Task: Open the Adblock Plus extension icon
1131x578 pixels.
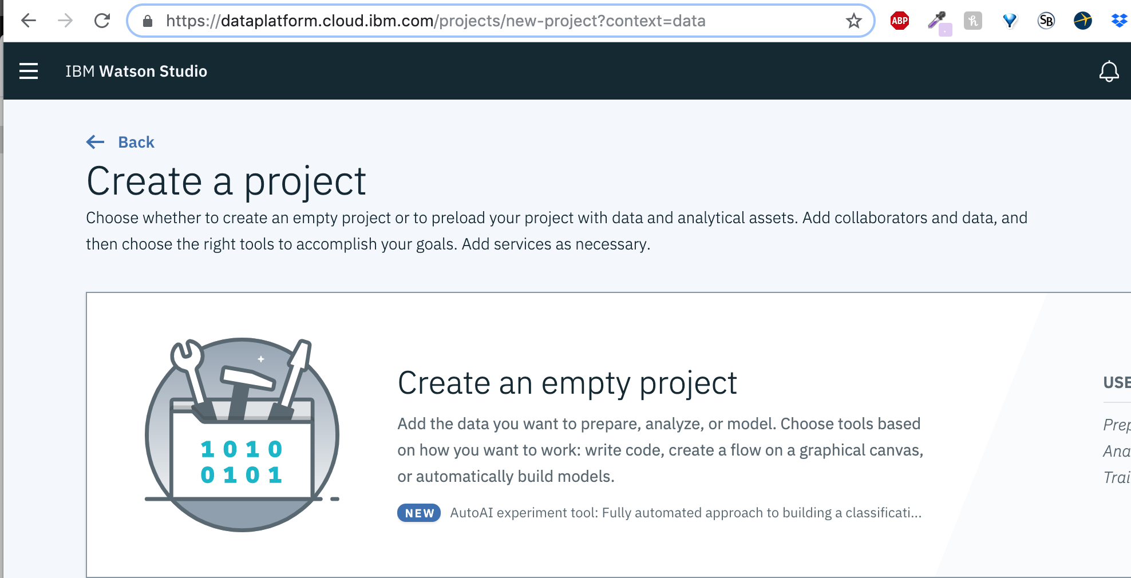Action: [x=900, y=21]
